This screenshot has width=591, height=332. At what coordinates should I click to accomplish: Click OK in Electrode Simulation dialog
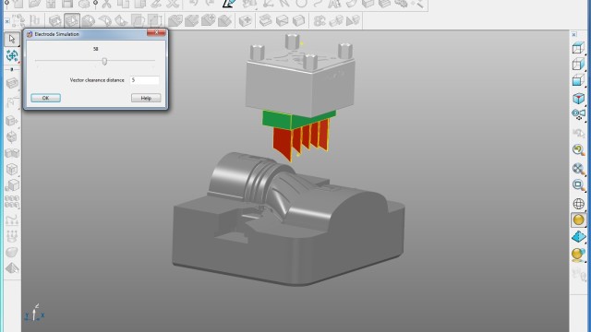[45, 98]
